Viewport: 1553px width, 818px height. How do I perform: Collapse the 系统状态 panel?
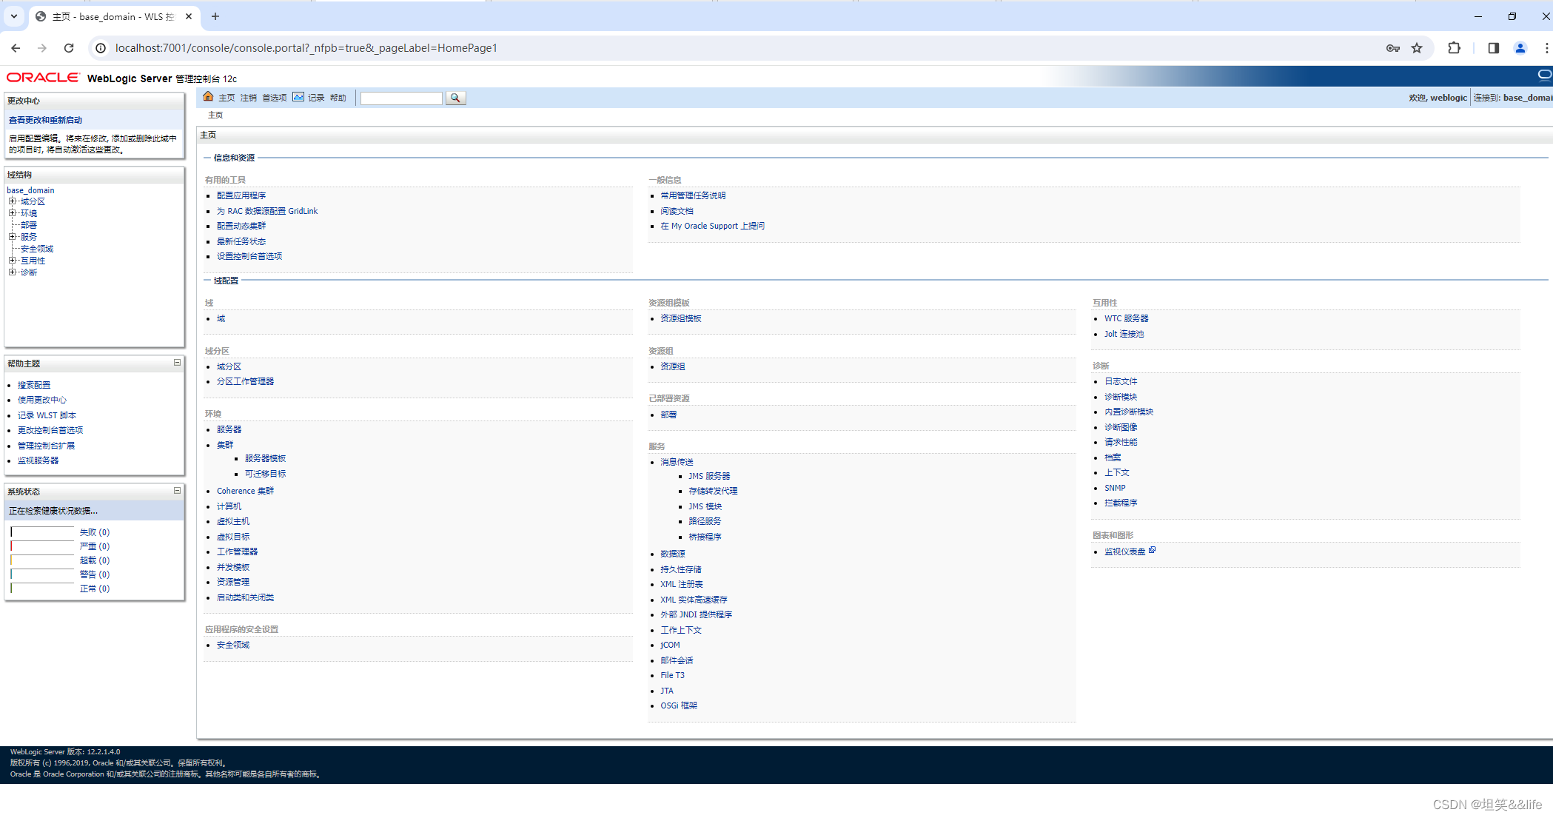(x=177, y=490)
